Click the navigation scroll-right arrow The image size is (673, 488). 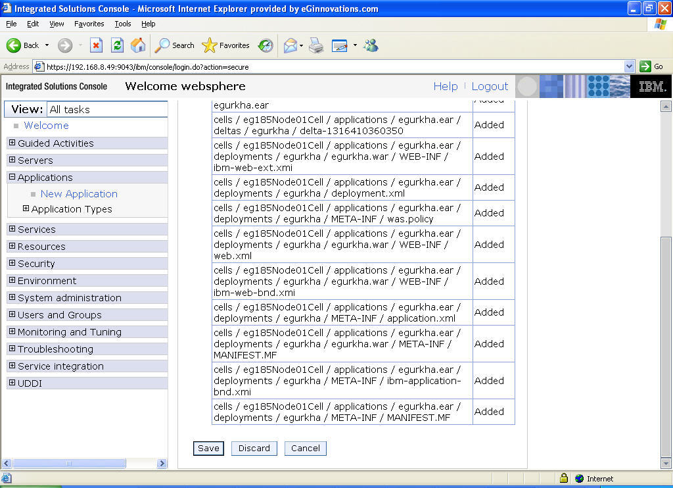point(162,464)
